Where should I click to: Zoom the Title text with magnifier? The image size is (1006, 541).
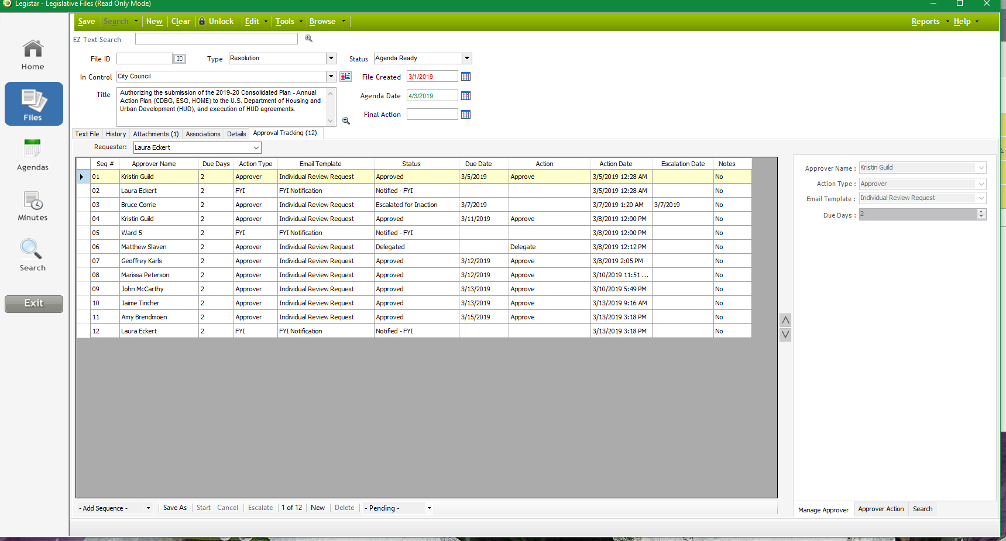(346, 120)
